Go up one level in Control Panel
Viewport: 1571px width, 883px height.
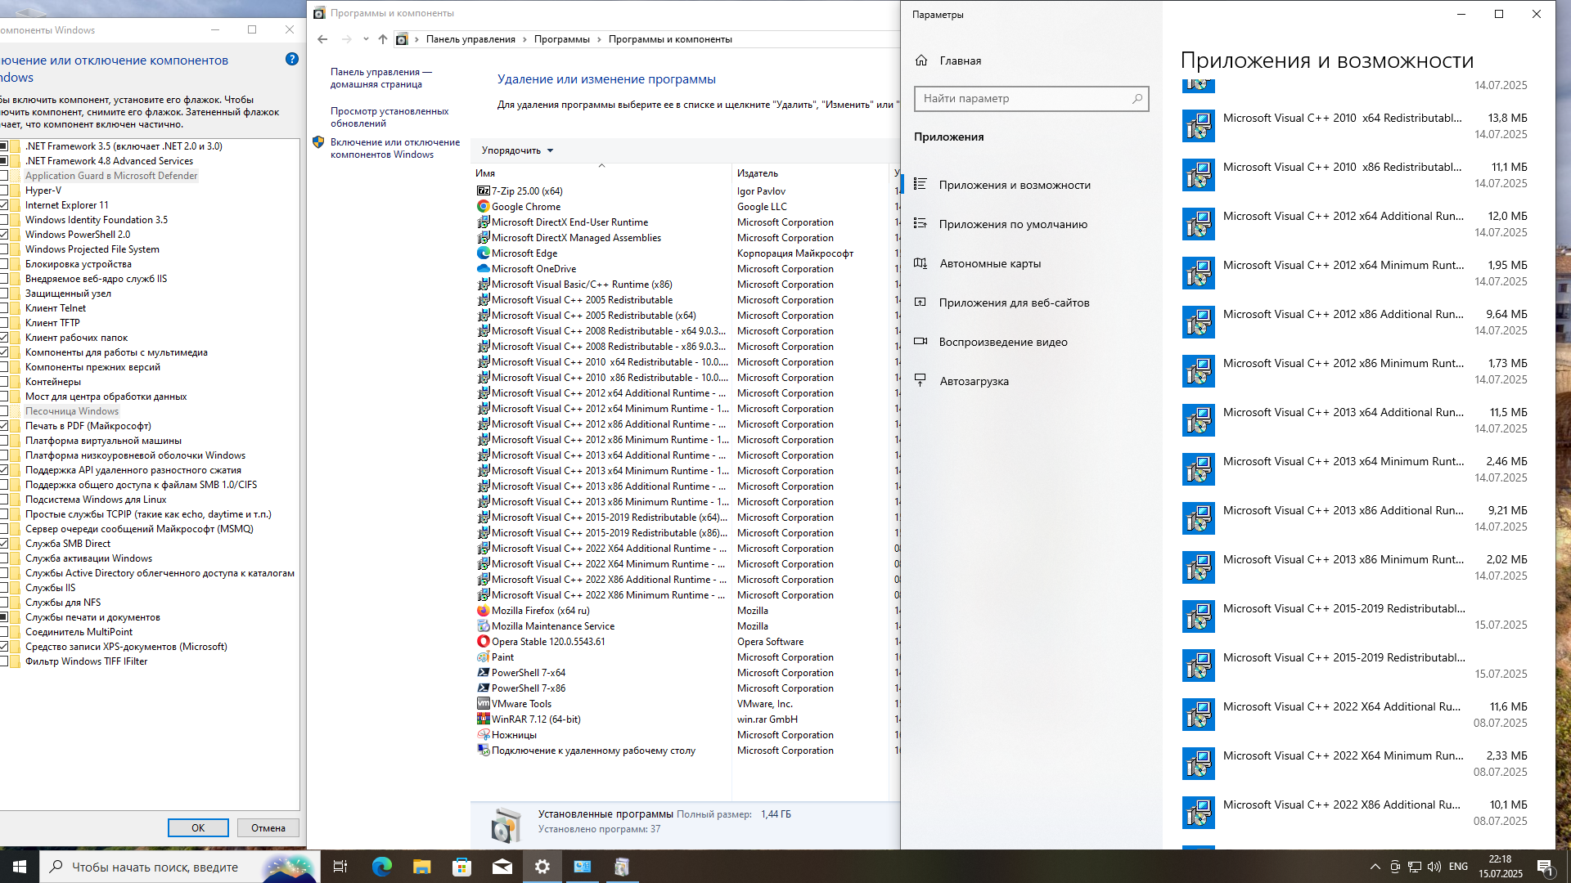(x=382, y=39)
